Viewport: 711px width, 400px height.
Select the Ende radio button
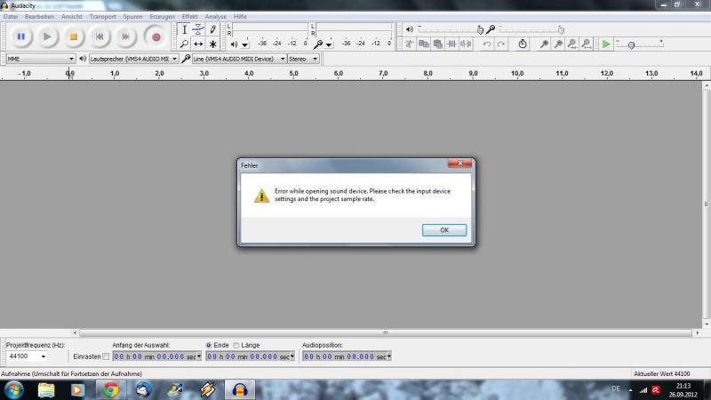tap(209, 346)
